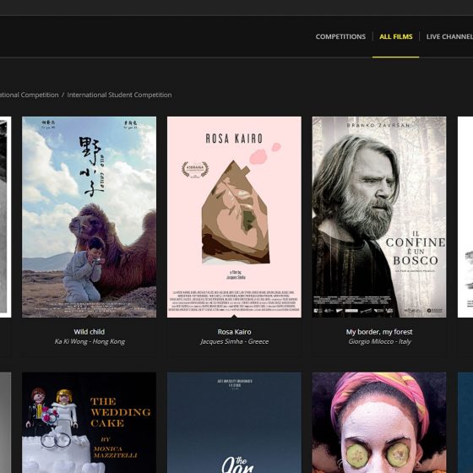Select the Jacques Simha - Greece credit
473x473 pixels.
[234, 341]
